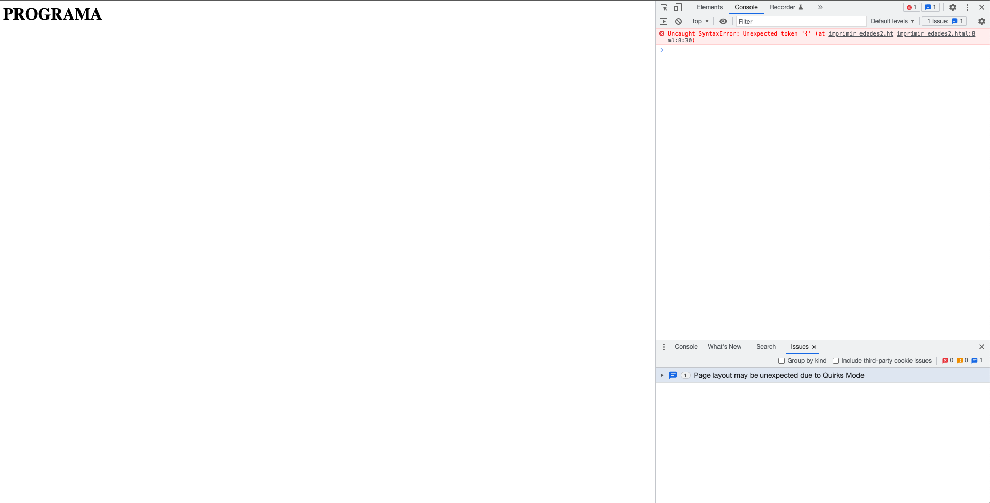
Task: Toggle the device toolbar icon
Action: click(x=678, y=7)
